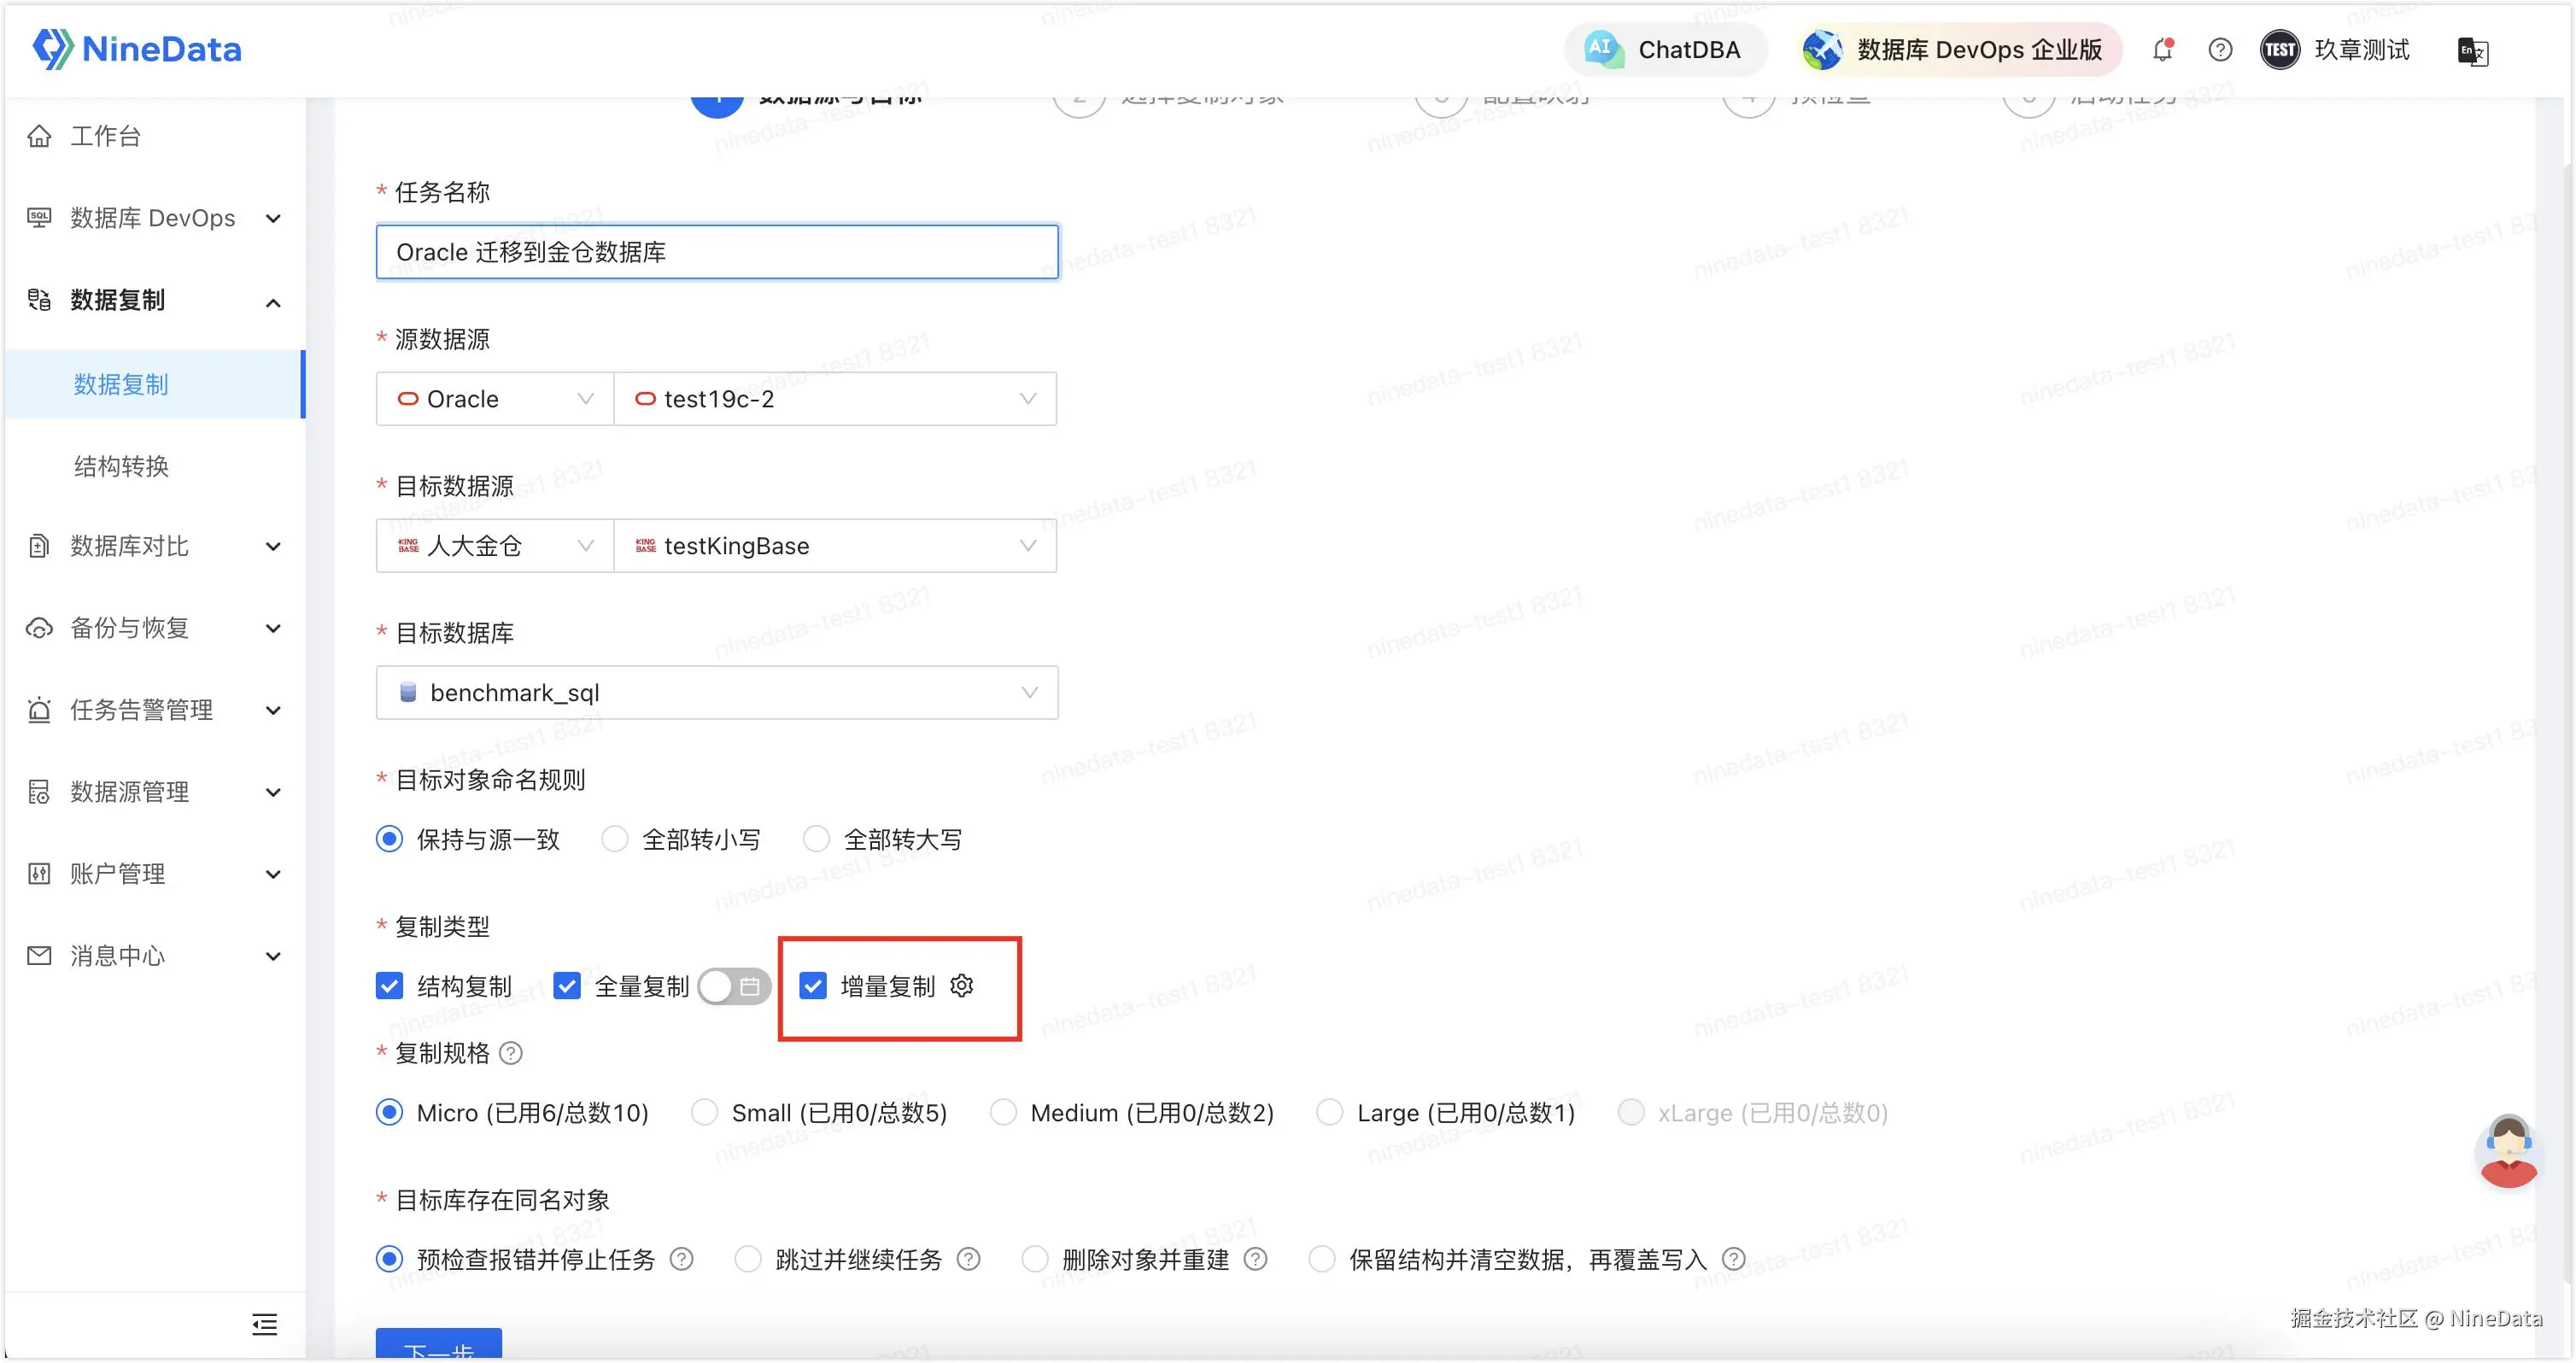Collapse sidebar using bottom menu fold icon

point(264,1325)
